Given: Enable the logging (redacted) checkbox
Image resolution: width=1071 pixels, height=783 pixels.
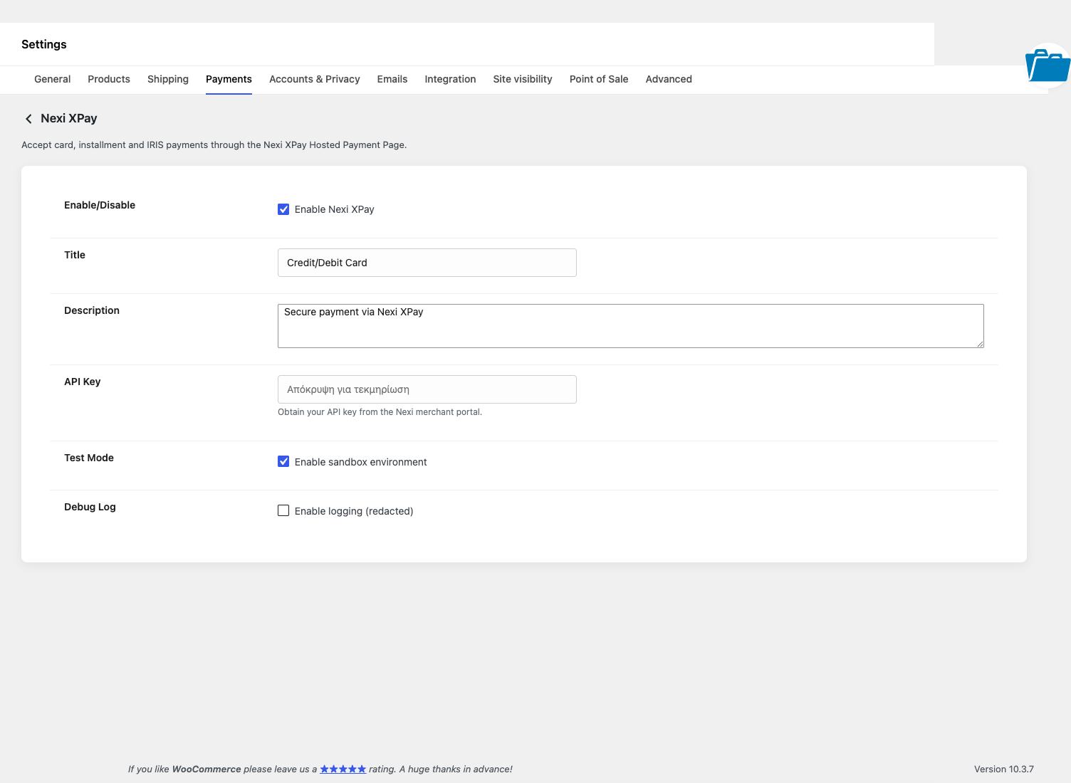Looking at the screenshot, I should [283, 510].
